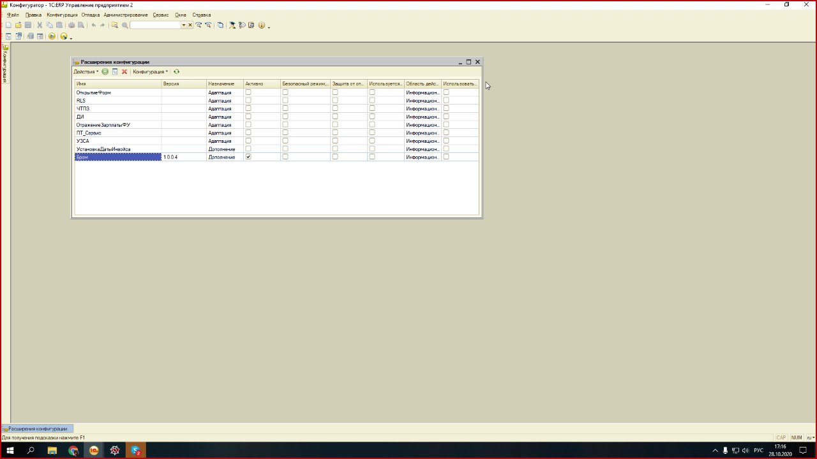The width and height of the screenshot is (817, 459).
Task: Open the Файл menu
Action: tap(13, 15)
